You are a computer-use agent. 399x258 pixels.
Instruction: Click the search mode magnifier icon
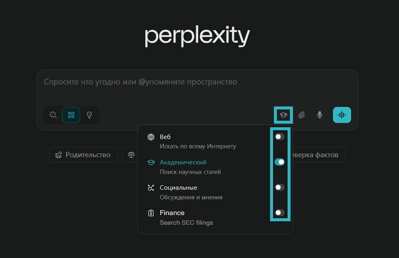tap(53, 115)
